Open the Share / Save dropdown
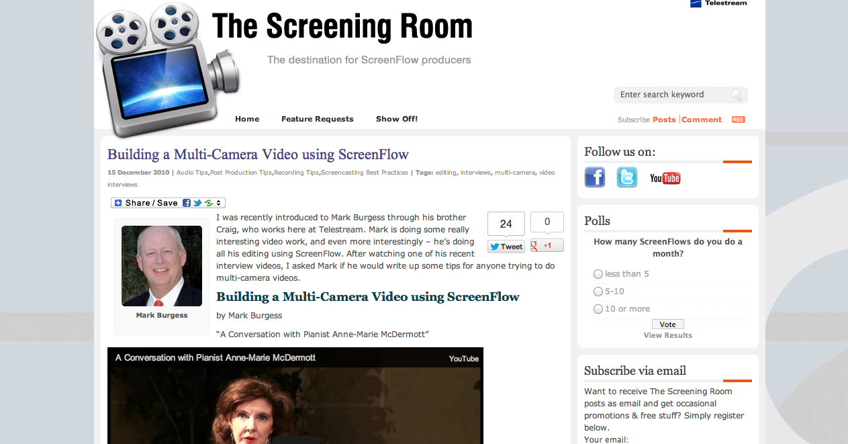Viewport: 848px width, 444px height. pyautogui.click(x=168, y=203)
